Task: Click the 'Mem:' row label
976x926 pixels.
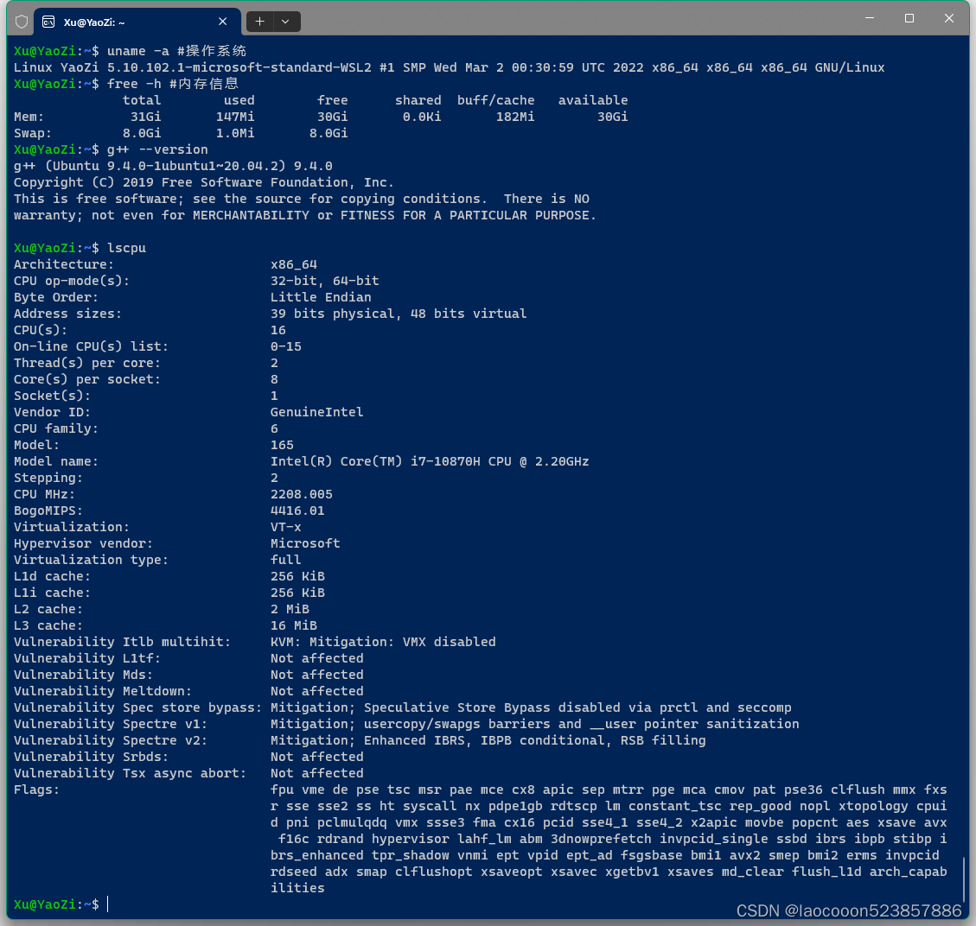Action: 29,117
